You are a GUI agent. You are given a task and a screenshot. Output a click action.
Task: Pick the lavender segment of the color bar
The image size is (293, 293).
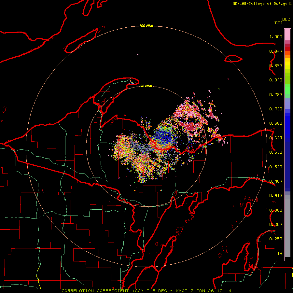click(x=287, y=103)
